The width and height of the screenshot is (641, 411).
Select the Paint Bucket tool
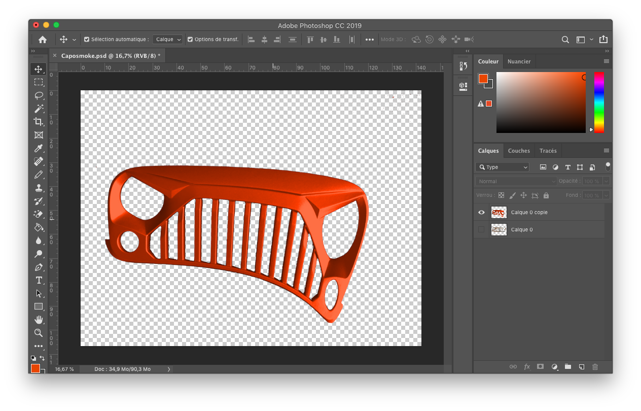(39, 227)
